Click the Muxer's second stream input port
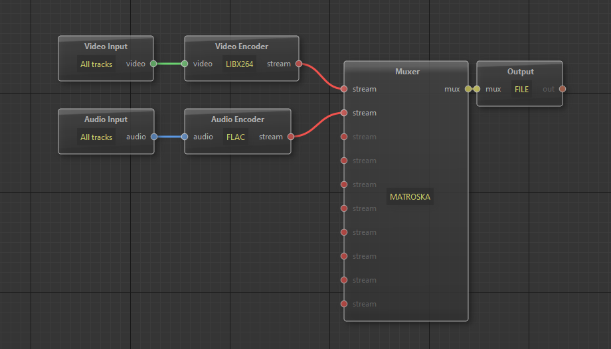Viewport: 611px width, 349px height. 344,113
